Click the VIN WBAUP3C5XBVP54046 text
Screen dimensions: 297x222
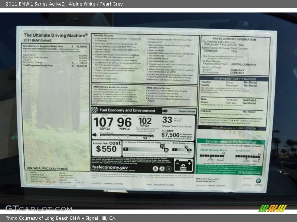pos(47,169)
